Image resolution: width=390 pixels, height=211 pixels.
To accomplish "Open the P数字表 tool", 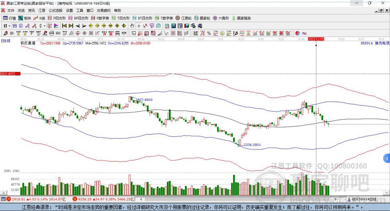I will click(x=100, y=18).
